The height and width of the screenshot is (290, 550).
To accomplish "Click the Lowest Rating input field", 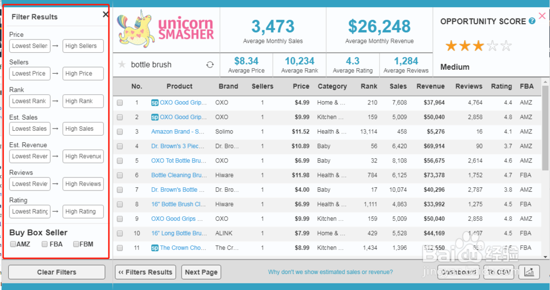I will [30, 211].
